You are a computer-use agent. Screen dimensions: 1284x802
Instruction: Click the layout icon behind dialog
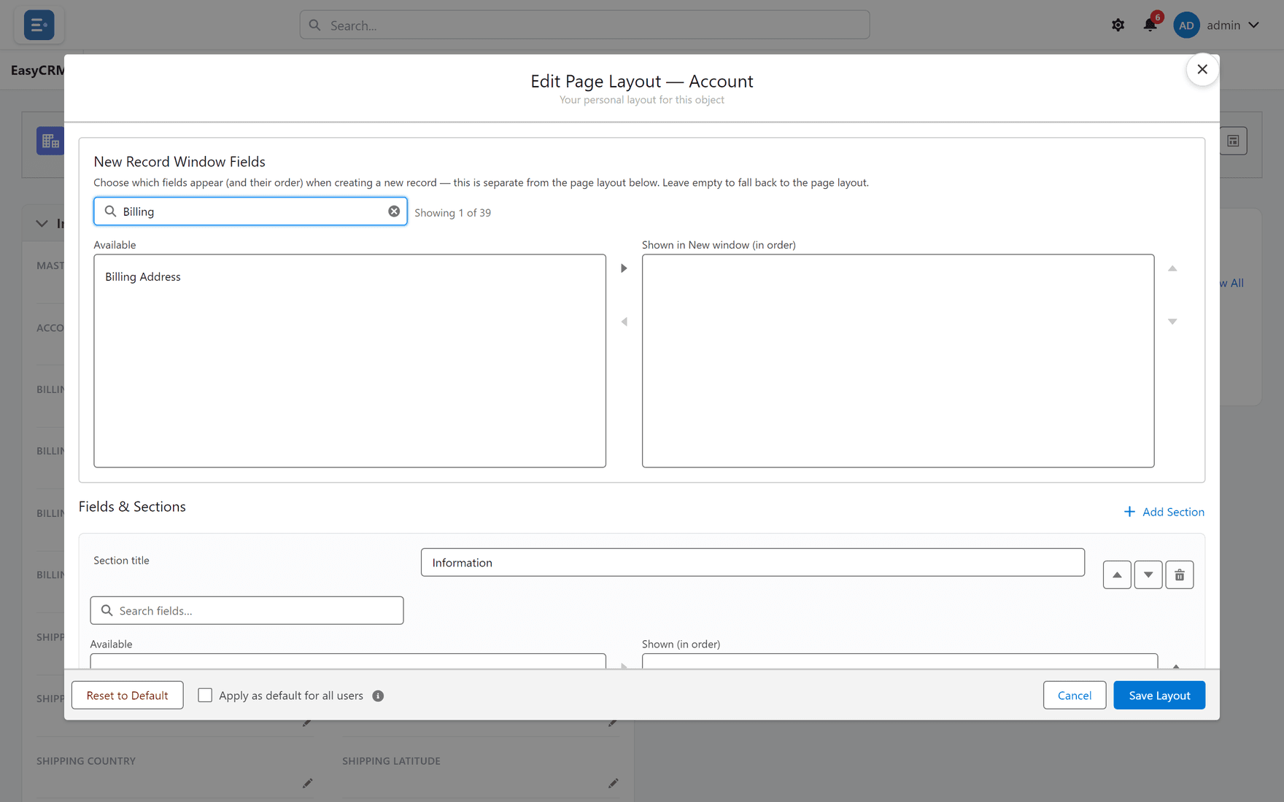(1233, 141)
